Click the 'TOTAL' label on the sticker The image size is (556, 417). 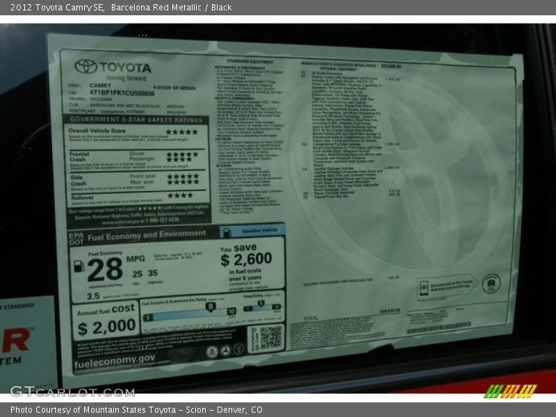tap(311, 318)
